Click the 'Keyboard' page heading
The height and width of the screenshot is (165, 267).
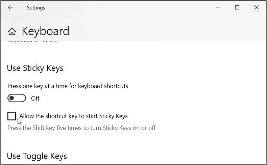45,31
